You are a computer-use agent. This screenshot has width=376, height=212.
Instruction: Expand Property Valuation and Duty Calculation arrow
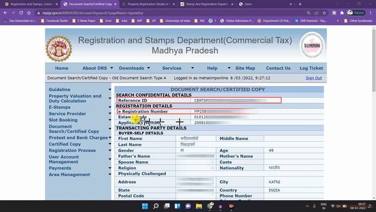pos(110,98)
